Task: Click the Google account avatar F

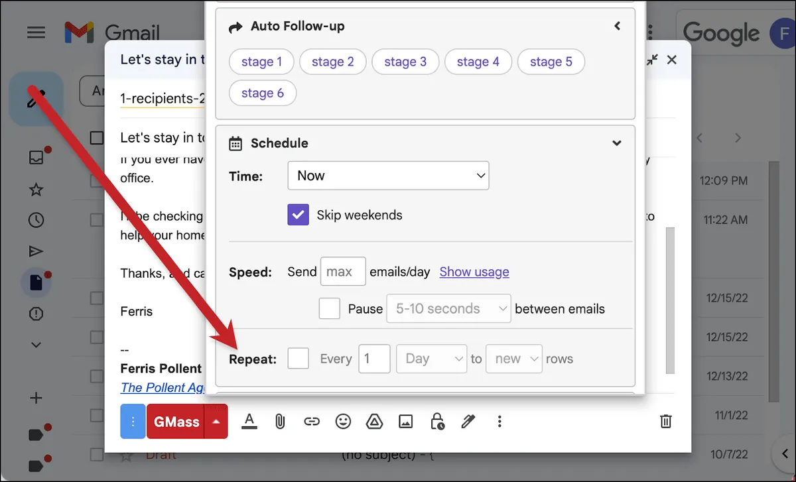Action: (783, 32)
